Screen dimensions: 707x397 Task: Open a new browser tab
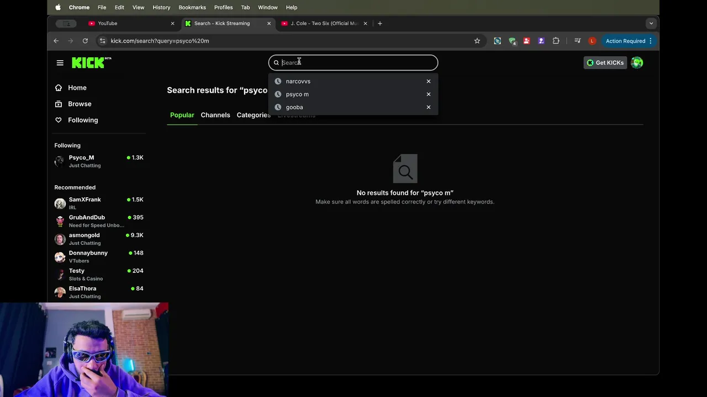(380, 23)
